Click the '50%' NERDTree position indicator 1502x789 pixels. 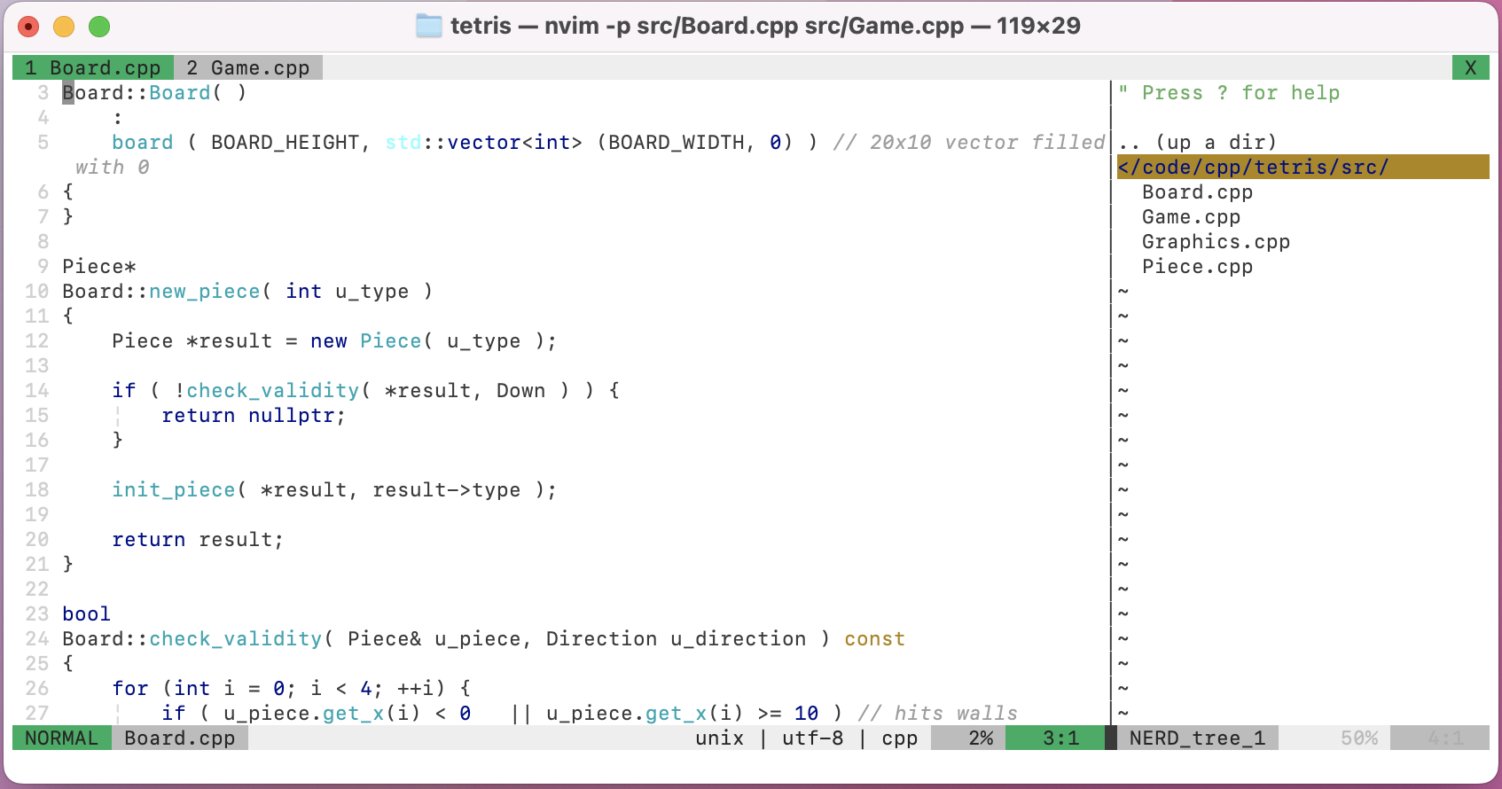coord(1359,738)
